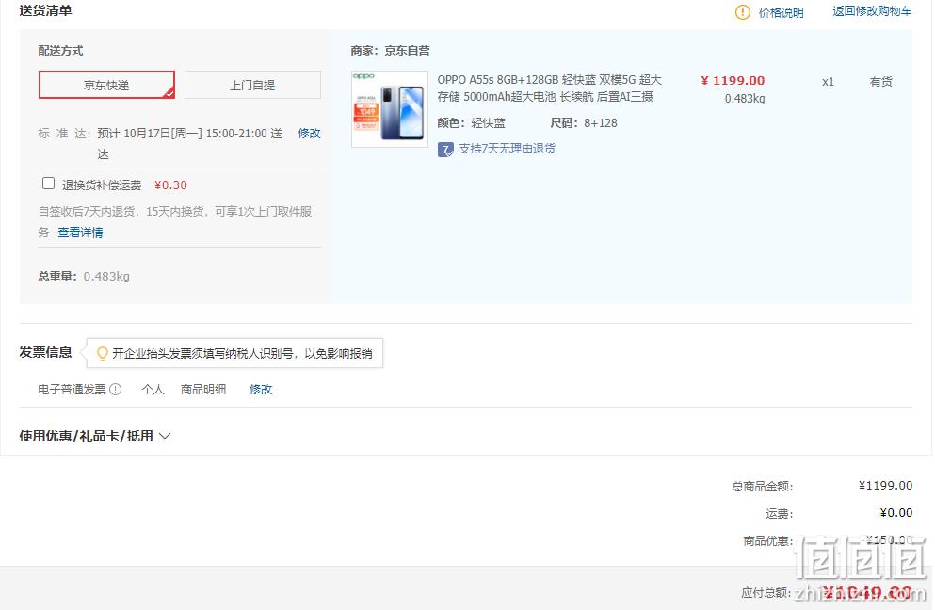Expand 使用优惠/礼品卡/抵用 section chevron
The width and height of the screenshot is (935, 610).
[165, 436]
